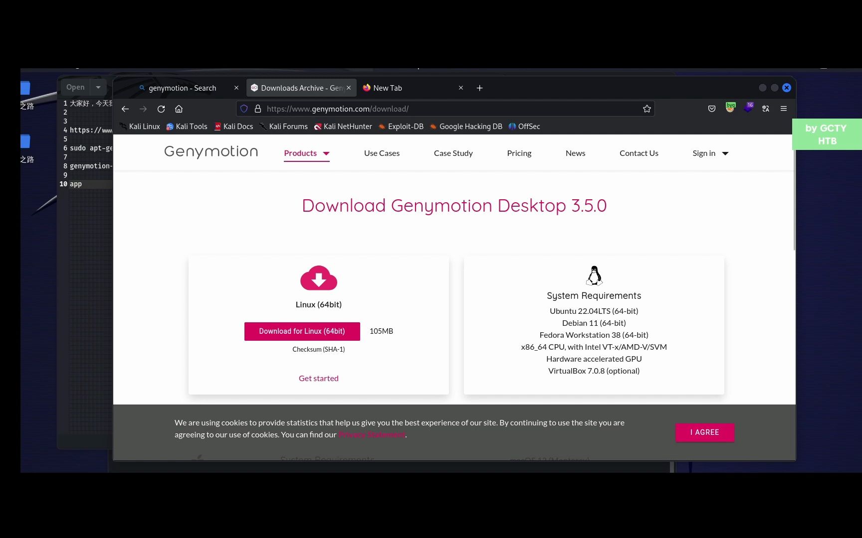Open the Kali NetHunter bookmark

343,127
